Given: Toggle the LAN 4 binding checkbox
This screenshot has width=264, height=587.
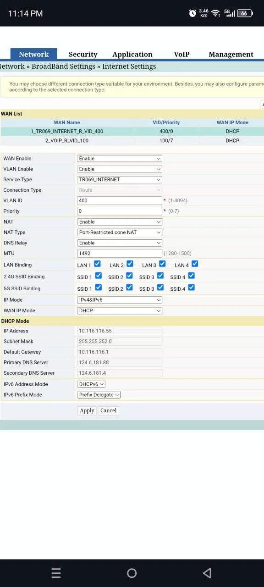Looking at the screenshot, I should pyautogui.click(x=195, y=264).
